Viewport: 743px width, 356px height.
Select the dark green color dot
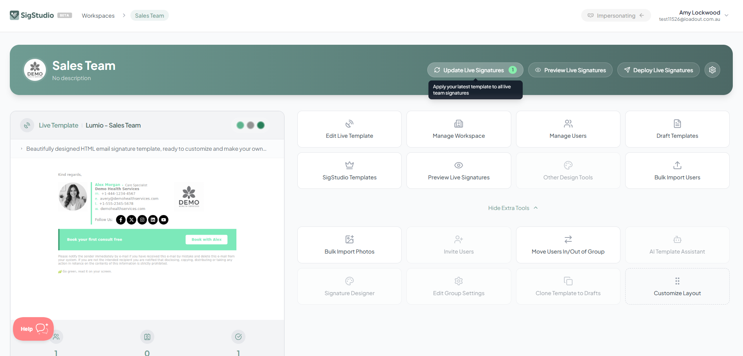coord(261,125)
